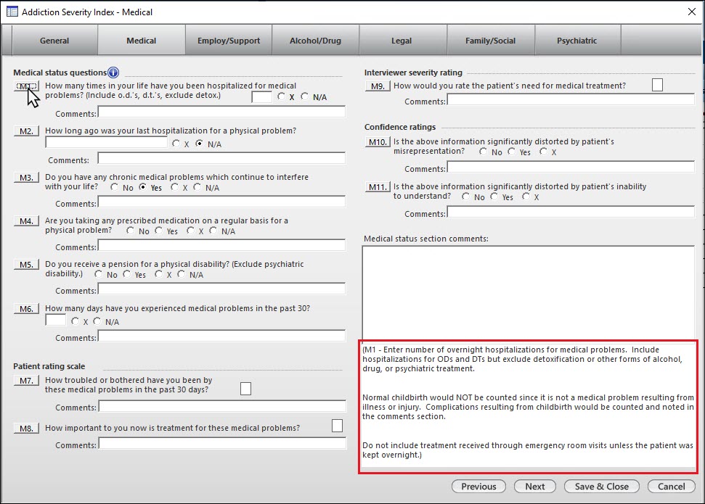Open the Psychiatric tab

coord(577,41)
